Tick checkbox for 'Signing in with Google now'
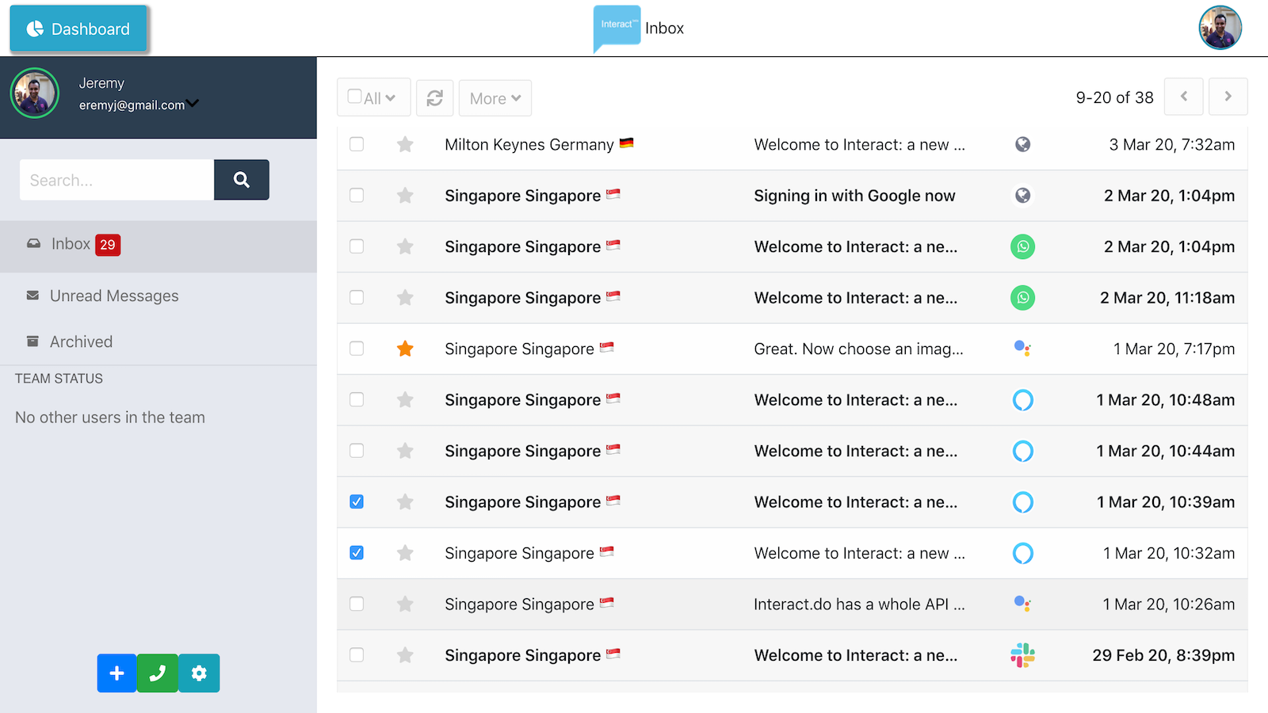 [x=357, y=196]
